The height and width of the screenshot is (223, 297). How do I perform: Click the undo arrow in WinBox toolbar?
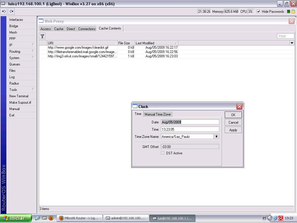click(x=4, y=12)
